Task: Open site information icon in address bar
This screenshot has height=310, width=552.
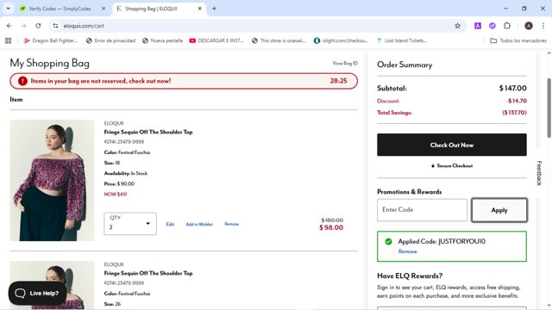Action: 55,26
